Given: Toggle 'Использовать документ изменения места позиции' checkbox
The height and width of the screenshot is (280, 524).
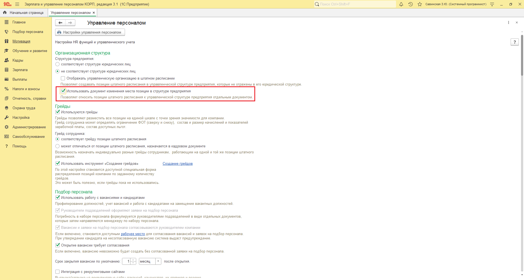Looking at the screenshot, I should click(63, 91).
